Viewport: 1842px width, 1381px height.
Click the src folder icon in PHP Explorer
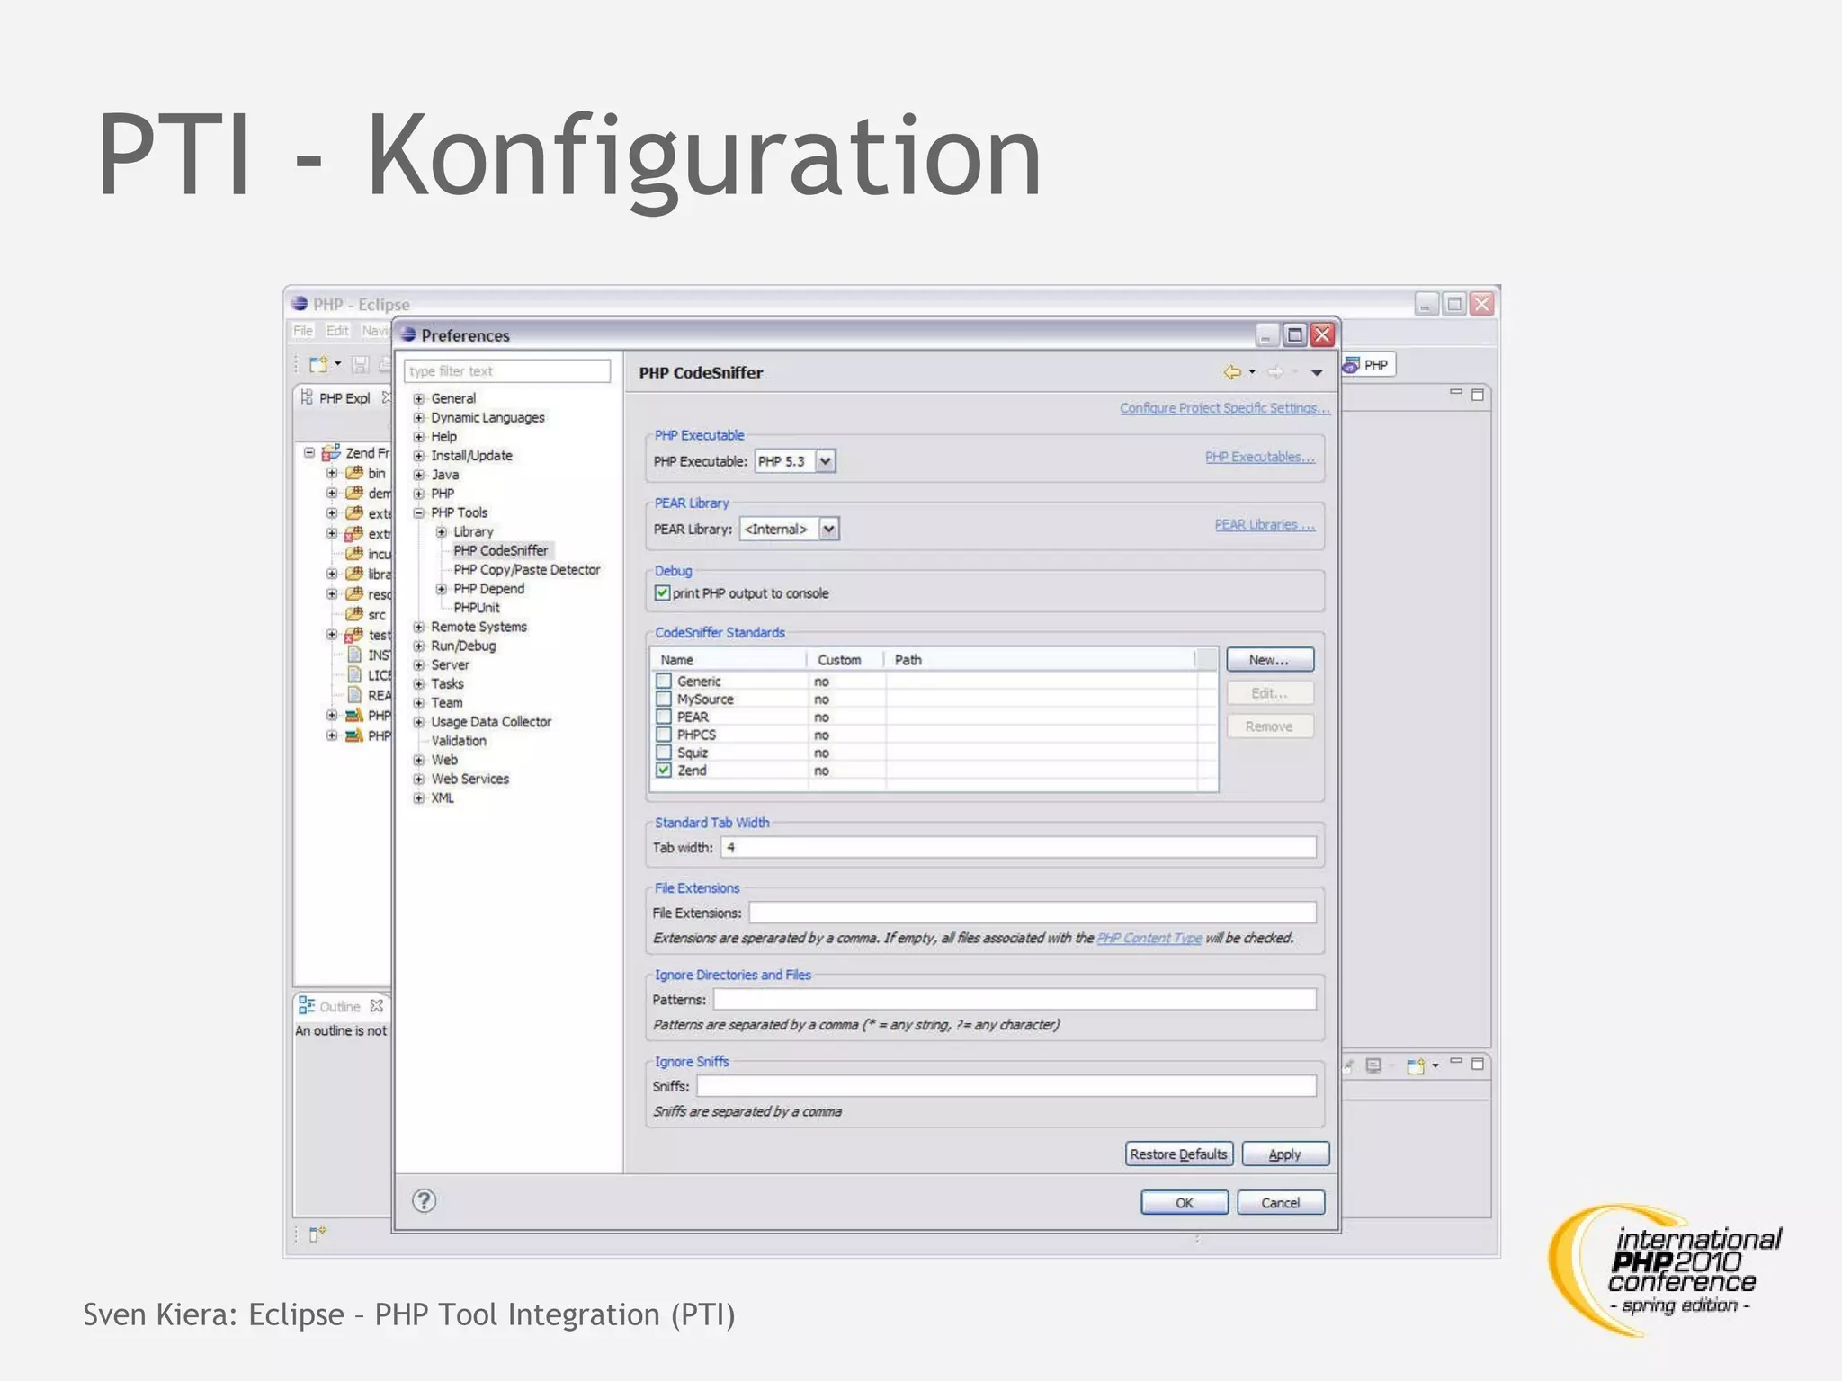354,614
